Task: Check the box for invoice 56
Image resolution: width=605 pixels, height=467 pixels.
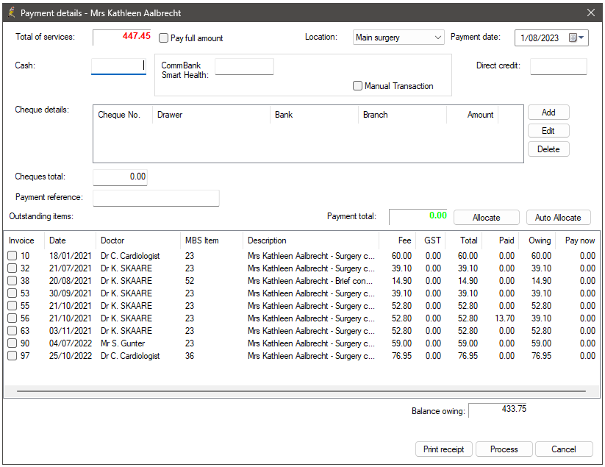Action: pyautogui.click(x=12, y=318)
